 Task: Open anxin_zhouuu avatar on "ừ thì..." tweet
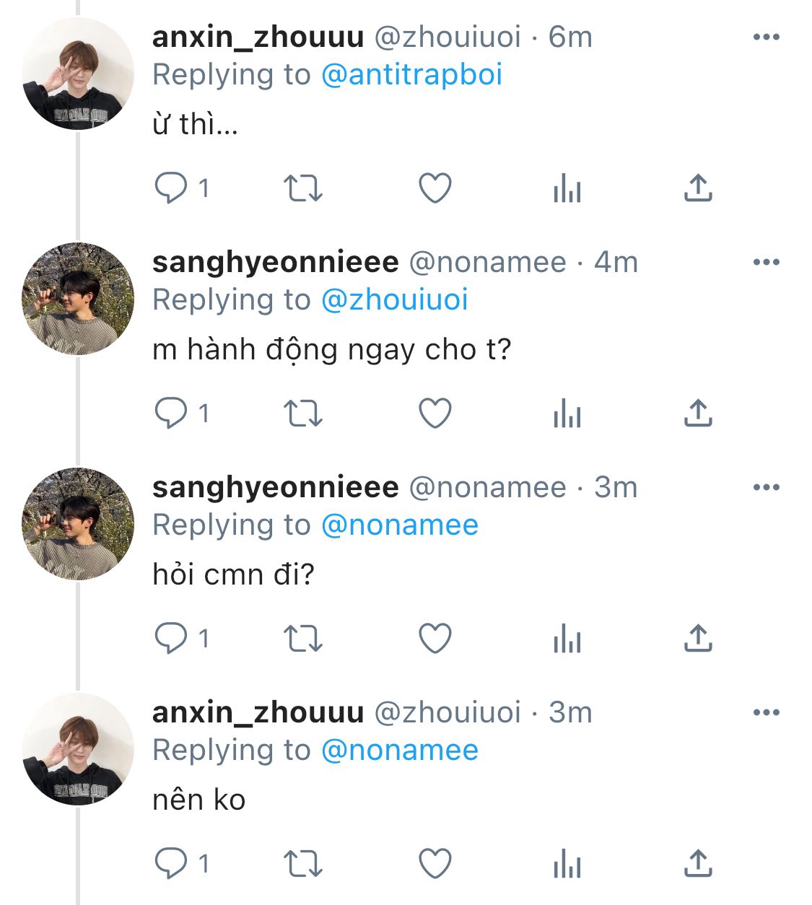coord(78,74)
